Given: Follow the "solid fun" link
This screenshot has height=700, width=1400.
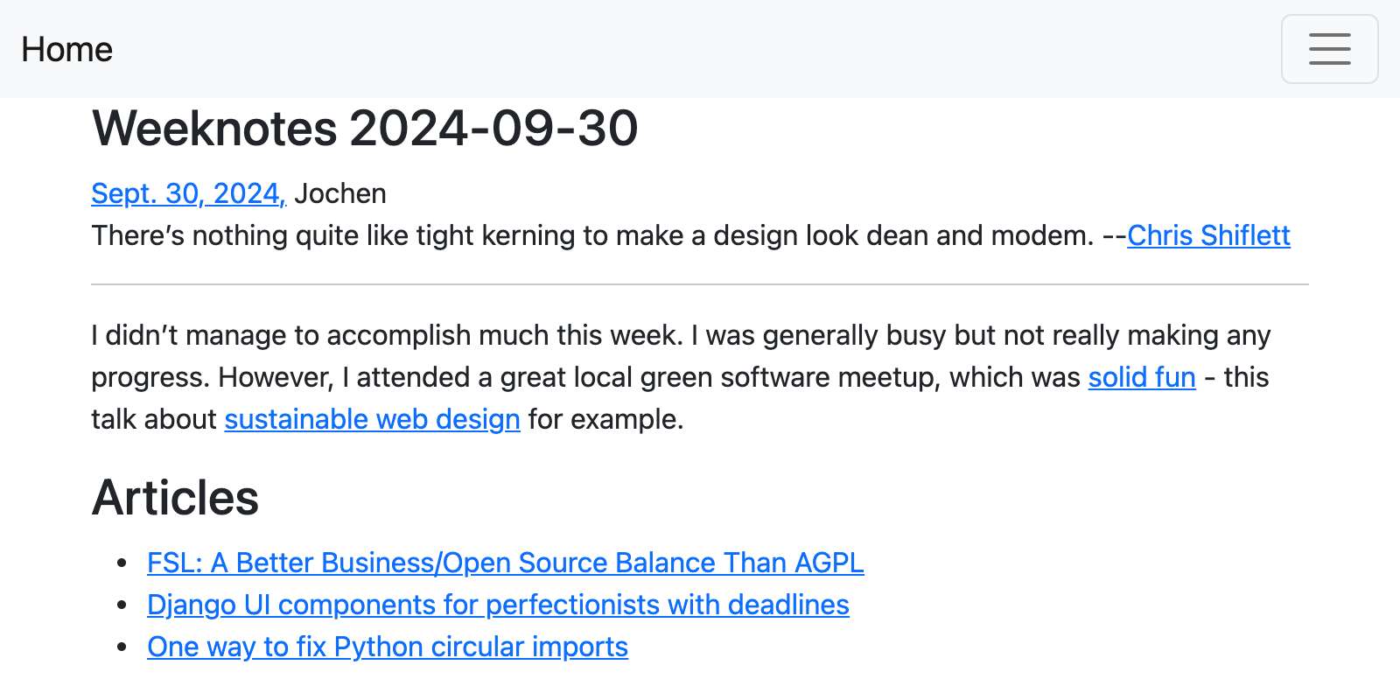Looking at the screenshot, I should pos(1141,377).
